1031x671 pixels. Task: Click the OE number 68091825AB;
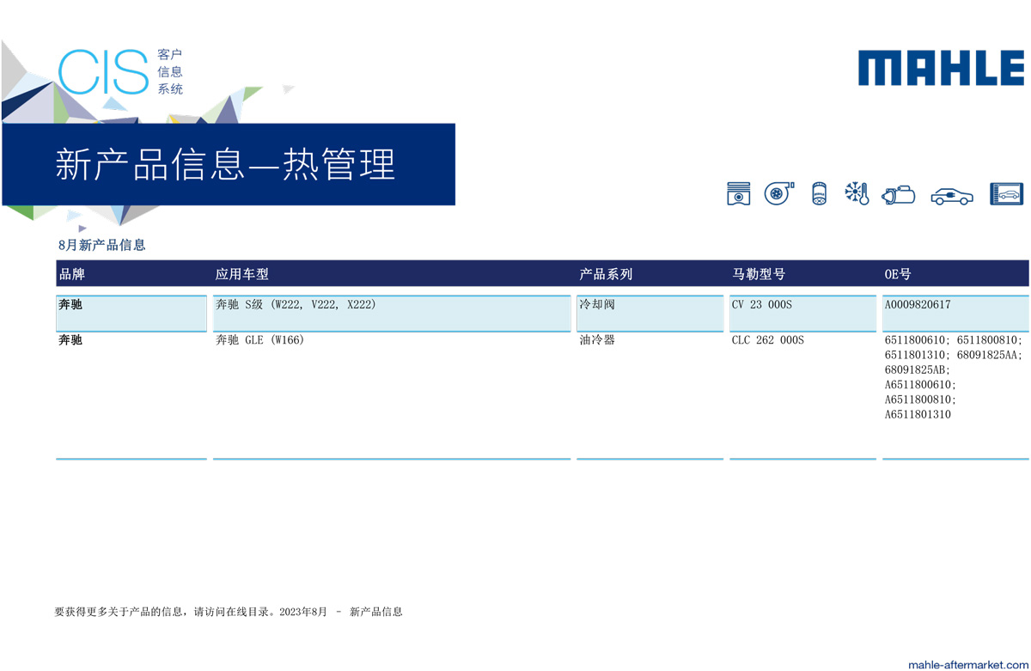click(918, 369)
